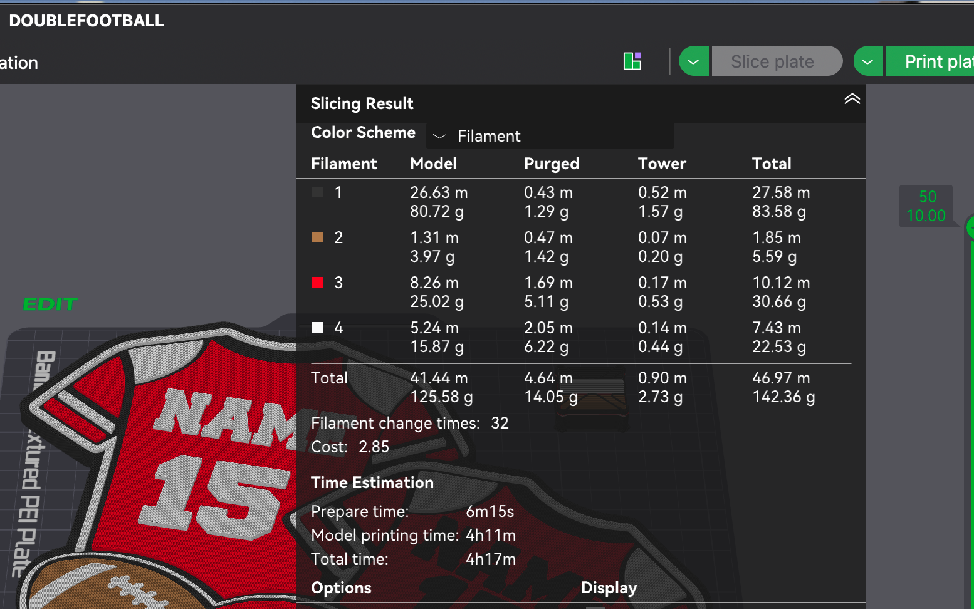Screen dimensions: 974x609
Task: Select the purged value 0.47 m
Action: (548, 237)
